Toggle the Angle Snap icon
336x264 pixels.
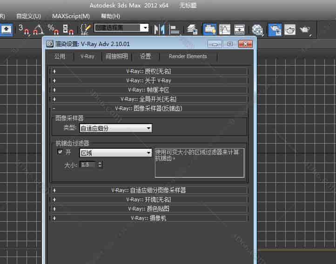pos(38,29)
